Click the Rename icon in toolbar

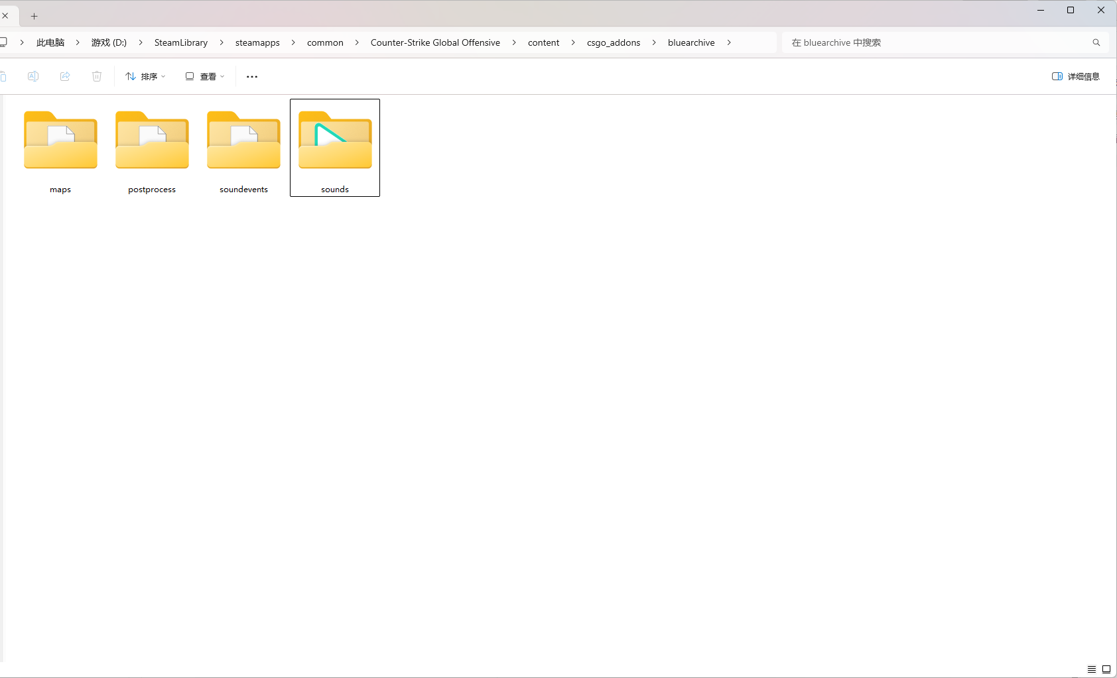(33, 76)
